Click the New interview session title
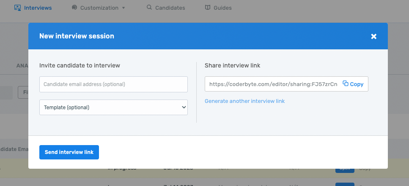The image size is (409, 186). pos(77,36)
